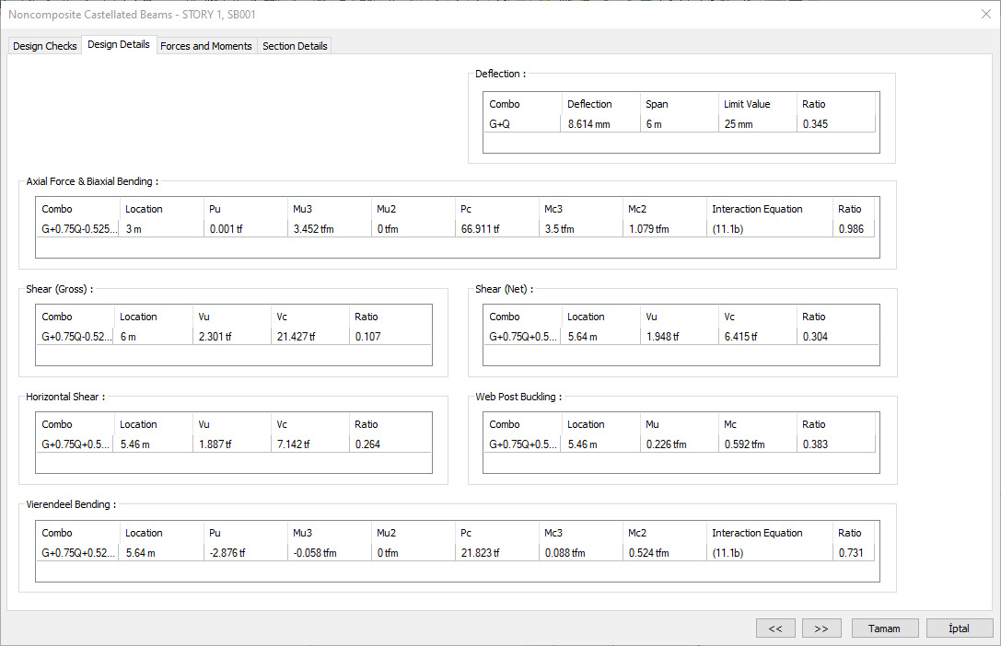1001x646 pixels.
Task: Confirm with the Tamam button
Action: 886,629
